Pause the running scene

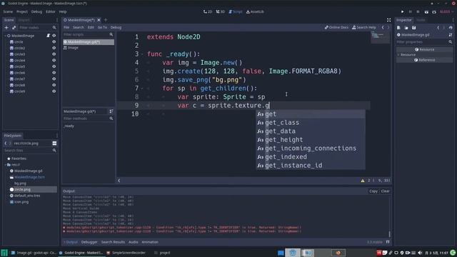point(410,12)
